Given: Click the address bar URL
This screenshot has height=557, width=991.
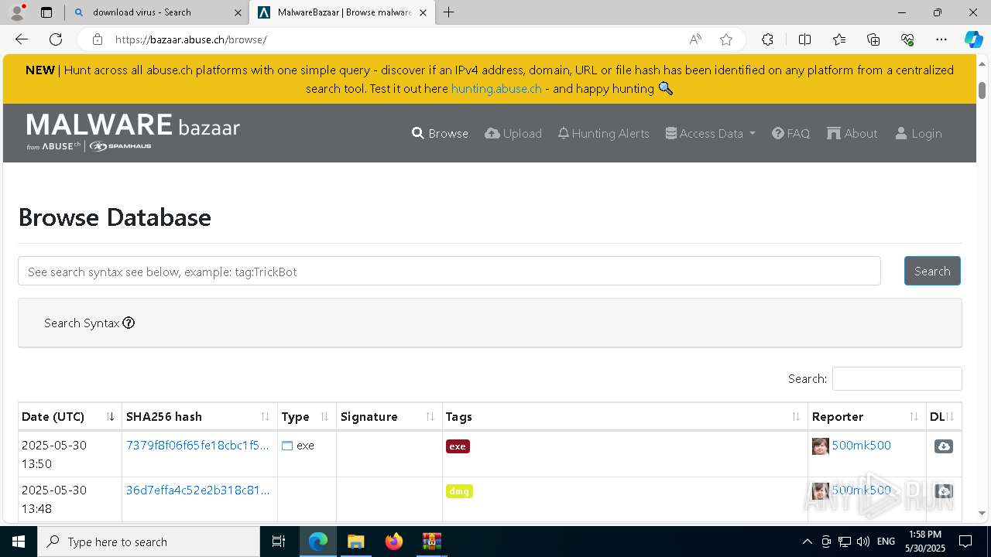Looking at the screenshot, I should [191, 39].
